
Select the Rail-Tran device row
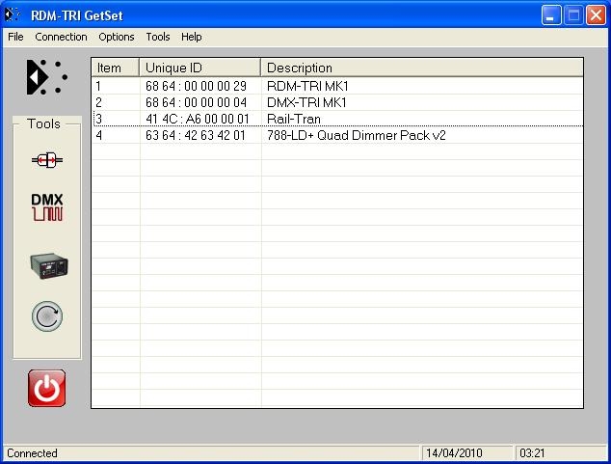(x=337, y=119)
